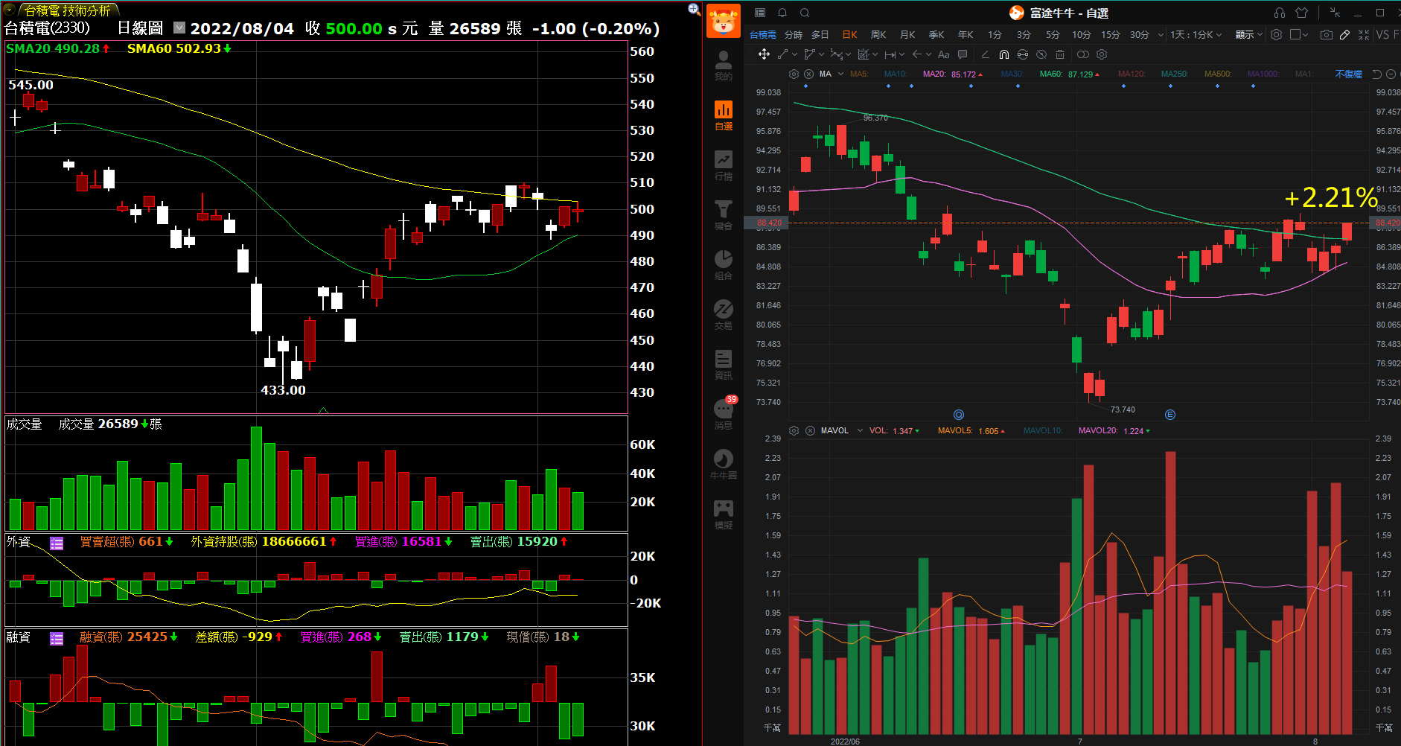This screenshot has height=746, width=1401.
Task: Click the 不復權 adjustment button
Action: click(x=1348, y=74)
